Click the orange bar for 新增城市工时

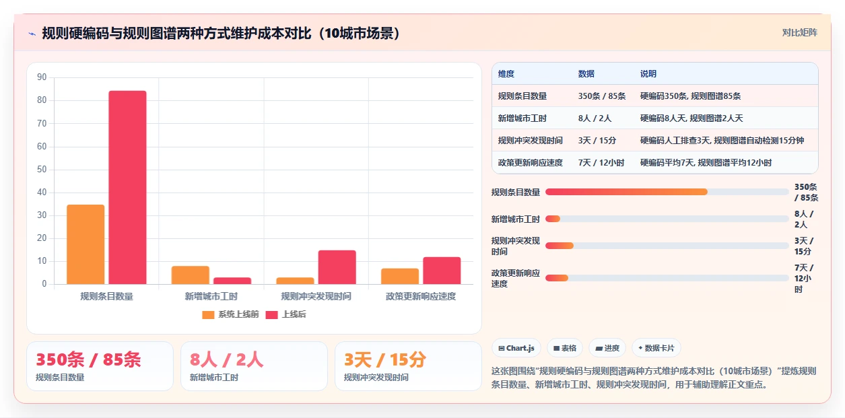[x=190, y=275]
